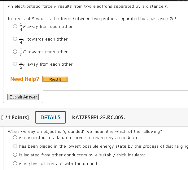Choose the 1/4 F towards each other radio button
Viewport: 188px width, 170px height.
pyautogui.click(x=15, y=39)
